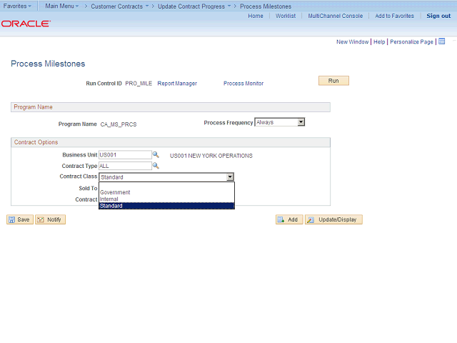This screenshot has height=343, width=457.
Task: Open the Main Menu dropdown
Action: coord(62,6)
